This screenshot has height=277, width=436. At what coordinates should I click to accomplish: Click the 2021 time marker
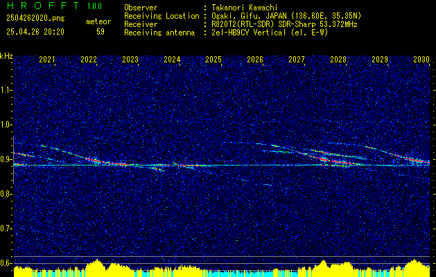coord(47,60)
